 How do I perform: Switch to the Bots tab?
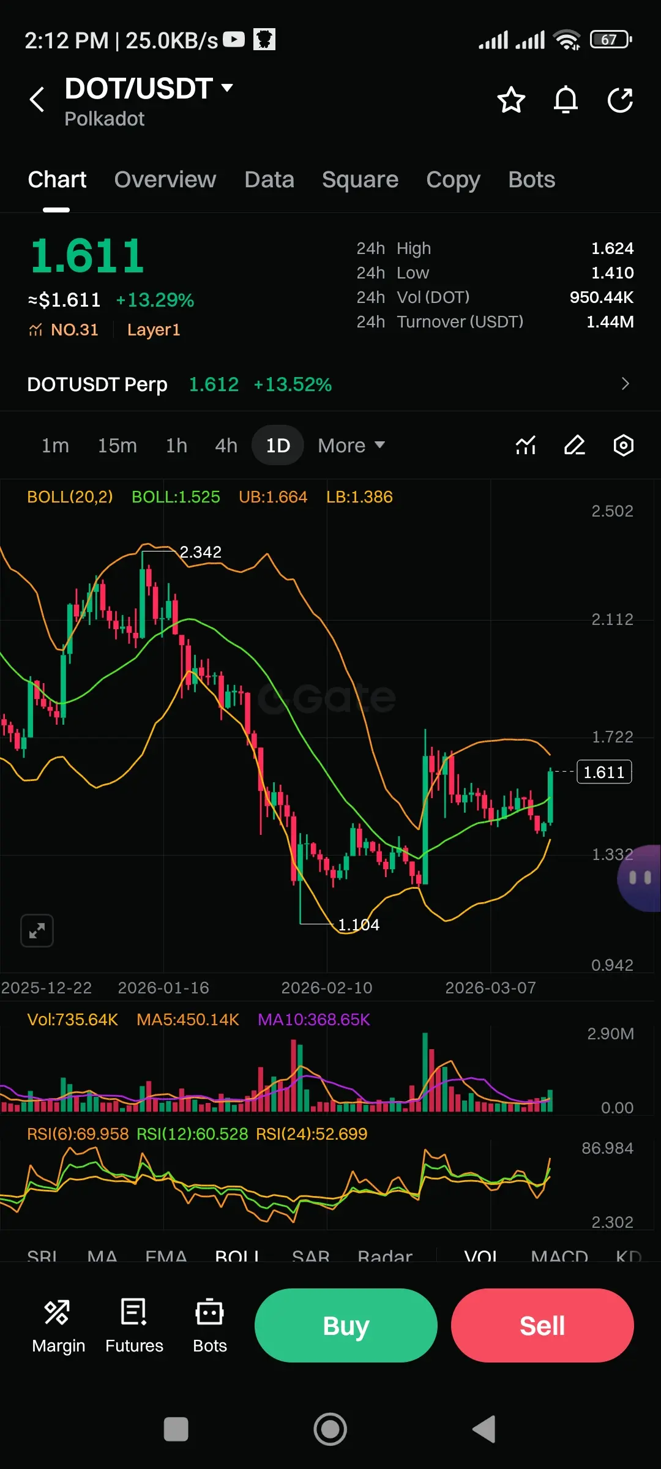532,180
